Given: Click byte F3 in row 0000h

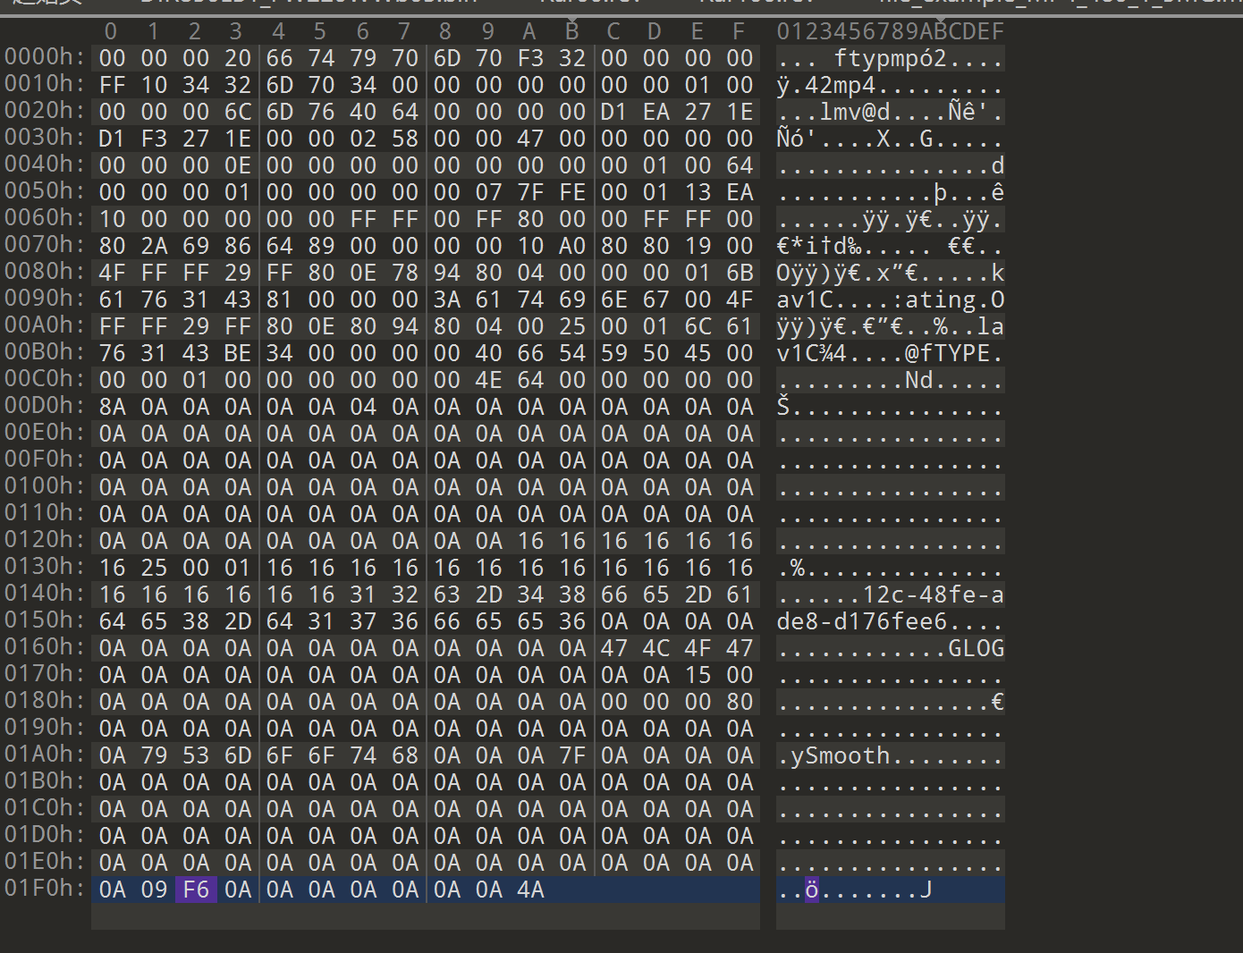Looking at the screenshot, I should pyautogui.click(x=530, y=58).
